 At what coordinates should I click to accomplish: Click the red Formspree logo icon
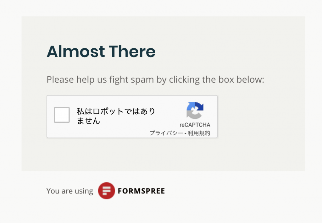click(106, 191)
